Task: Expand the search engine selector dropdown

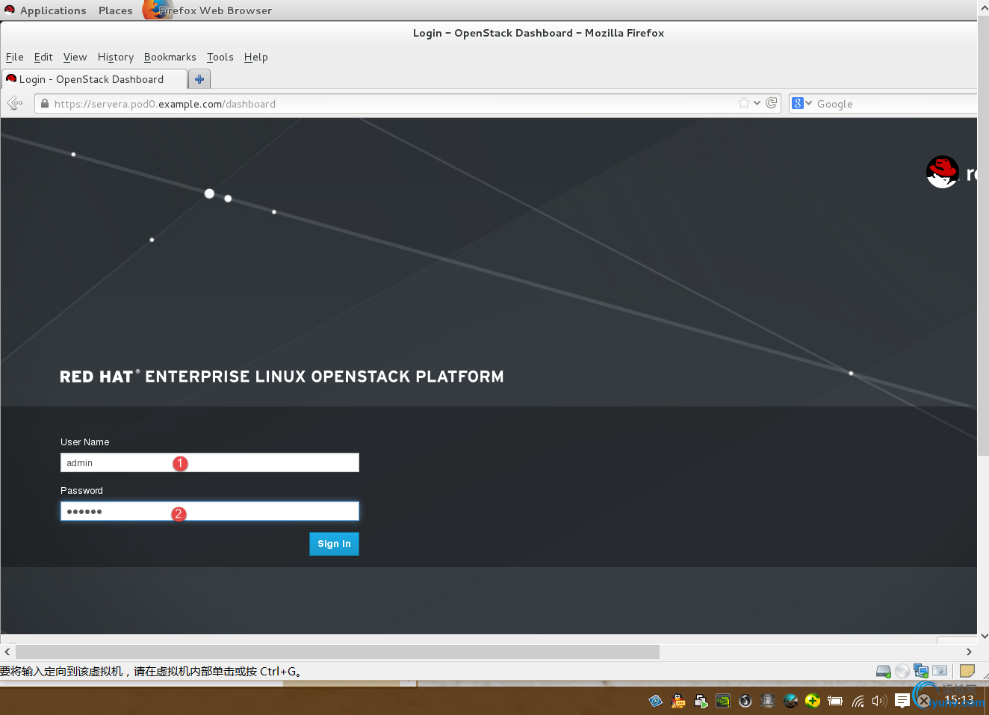Action: click(x=808, y=103)
